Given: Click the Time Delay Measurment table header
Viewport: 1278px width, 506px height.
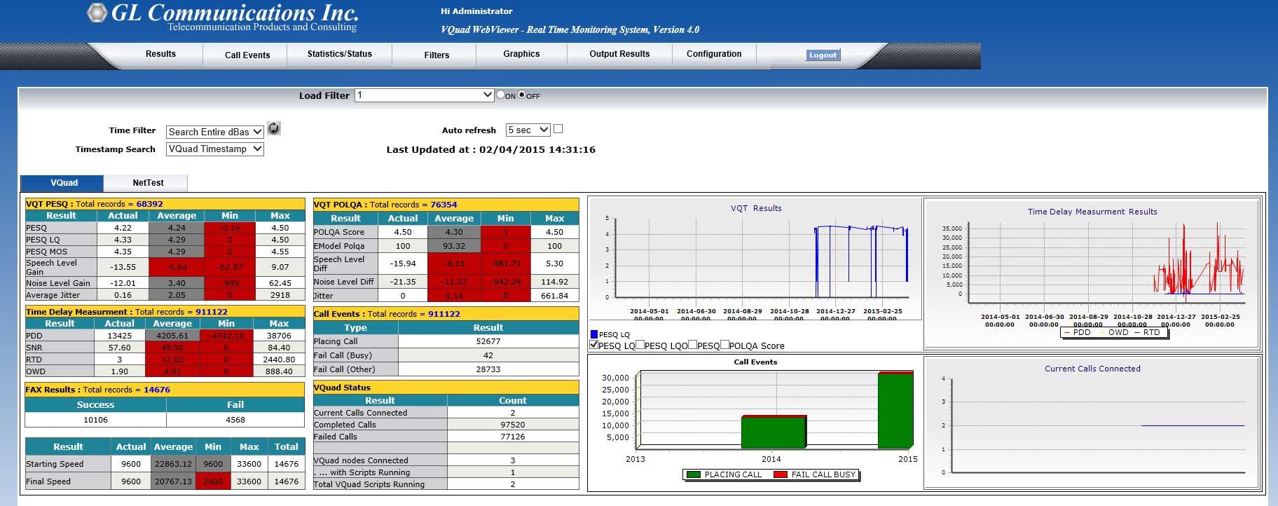Looking at the screenshot, I should pos(165,312).
